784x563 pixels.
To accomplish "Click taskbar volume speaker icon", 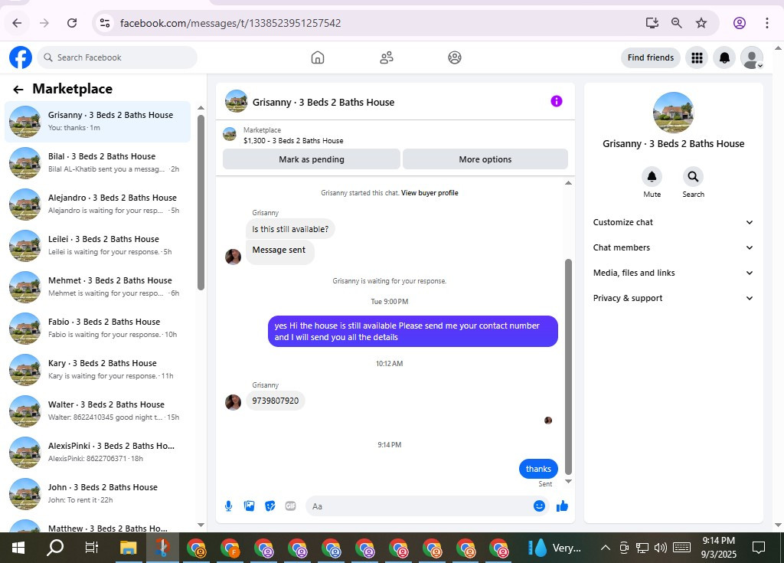I will click(661, 548).
